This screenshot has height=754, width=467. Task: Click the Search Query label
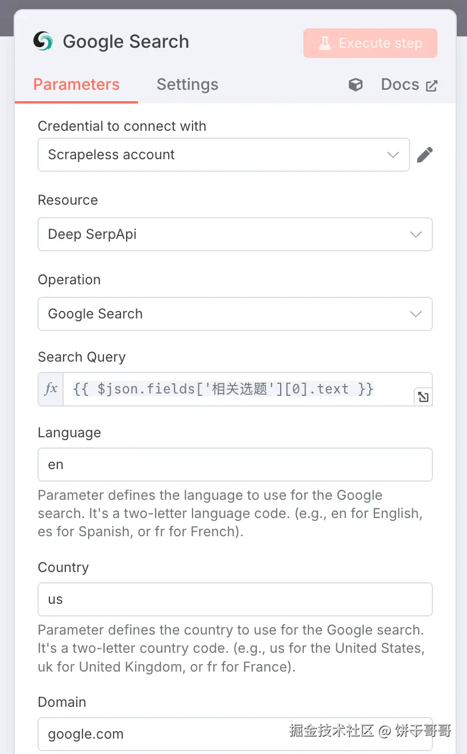82,357
